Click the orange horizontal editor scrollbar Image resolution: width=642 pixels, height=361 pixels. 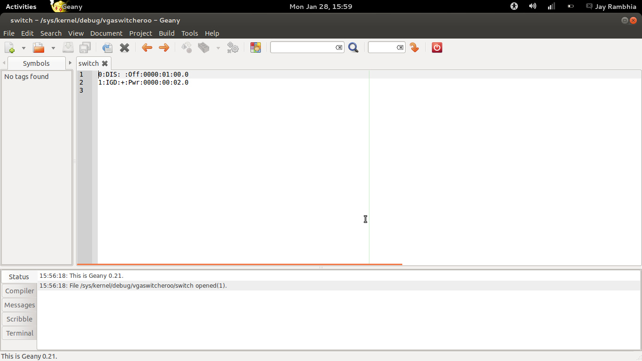tap(240, 264)
